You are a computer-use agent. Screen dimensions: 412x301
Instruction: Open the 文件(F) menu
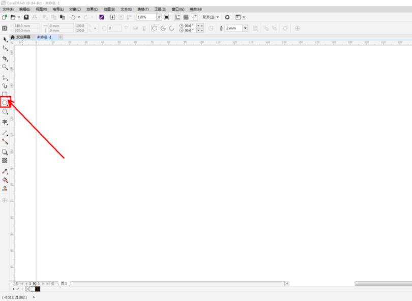(x=8, y=9)
